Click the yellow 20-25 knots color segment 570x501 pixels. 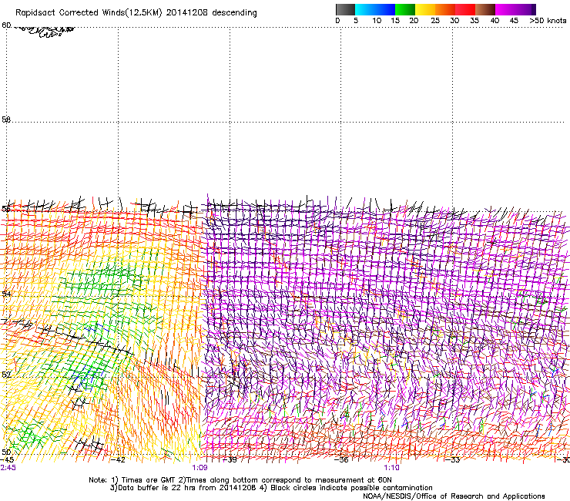pyautogui.click(x=425, y=9)
